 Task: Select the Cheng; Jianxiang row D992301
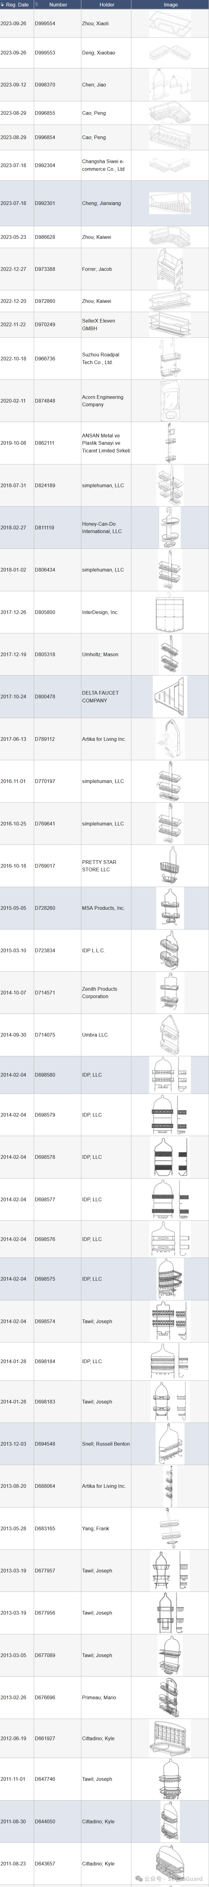[x=104, y=204]
